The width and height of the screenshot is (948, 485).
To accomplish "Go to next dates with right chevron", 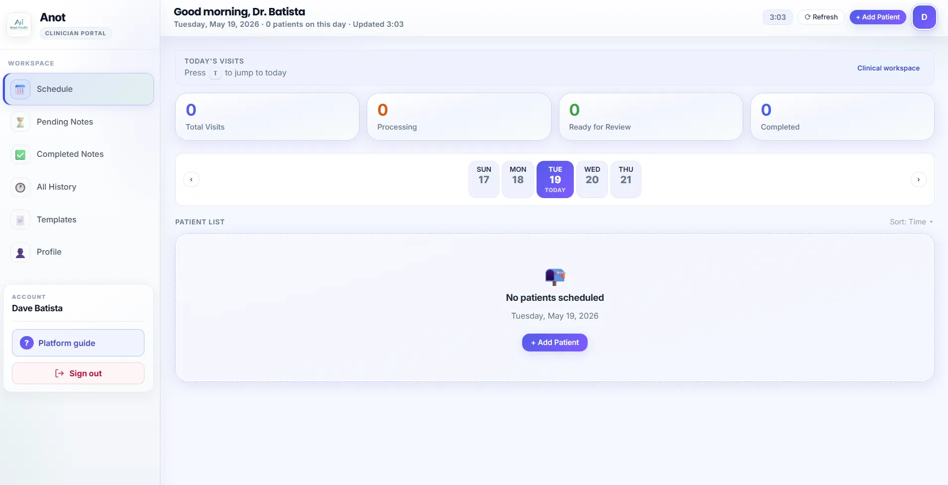I will pyautogui.click(x=919, y=180).
